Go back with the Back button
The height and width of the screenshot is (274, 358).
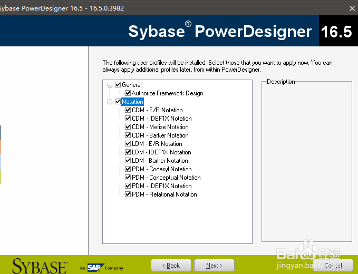(x=171, y=266)
